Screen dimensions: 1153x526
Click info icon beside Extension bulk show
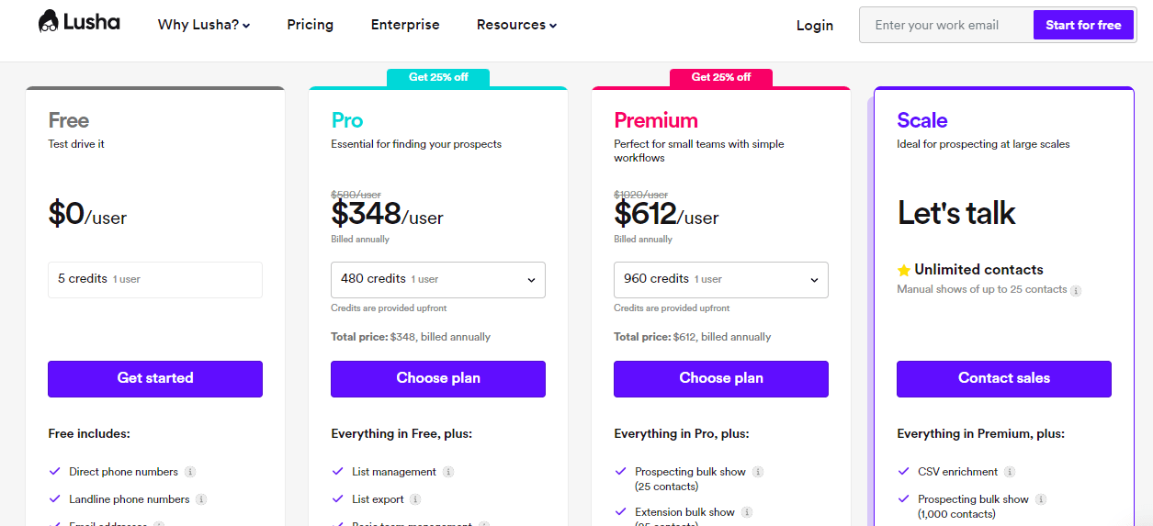(747, 512)
